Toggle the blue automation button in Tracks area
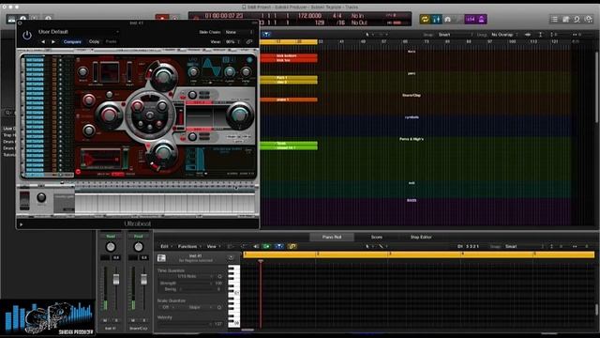 coord(266,35)
